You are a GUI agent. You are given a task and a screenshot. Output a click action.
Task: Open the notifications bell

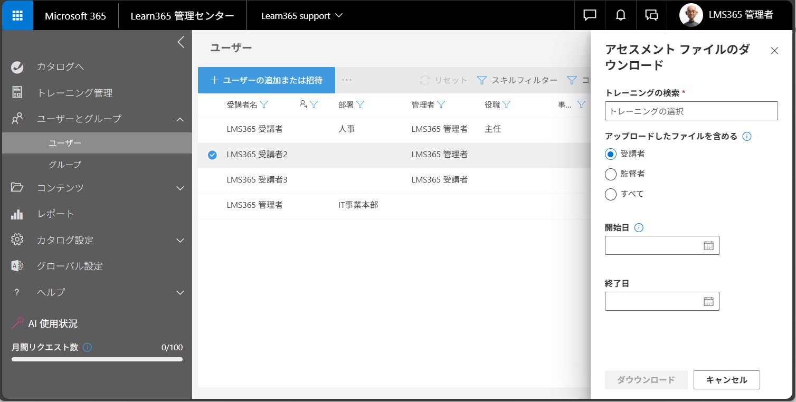(621, 15)
